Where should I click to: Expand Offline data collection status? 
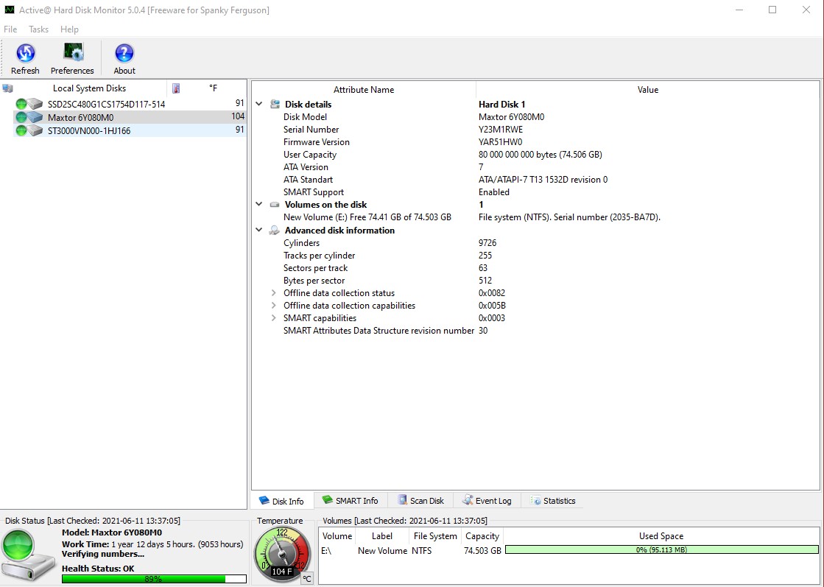(273, 292)
